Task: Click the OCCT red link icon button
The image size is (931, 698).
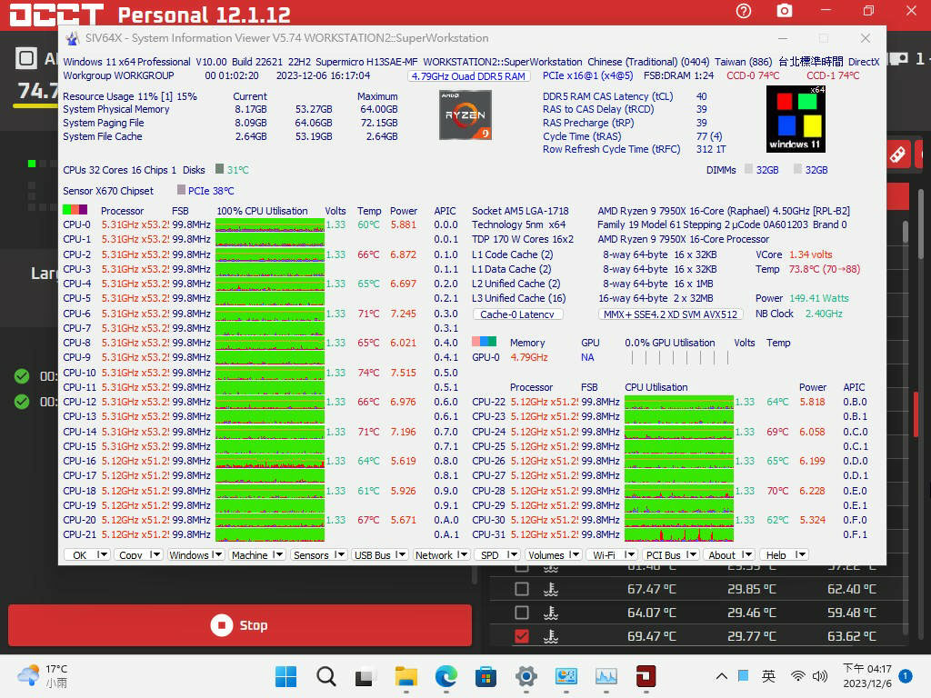Action: pos(897,155)
